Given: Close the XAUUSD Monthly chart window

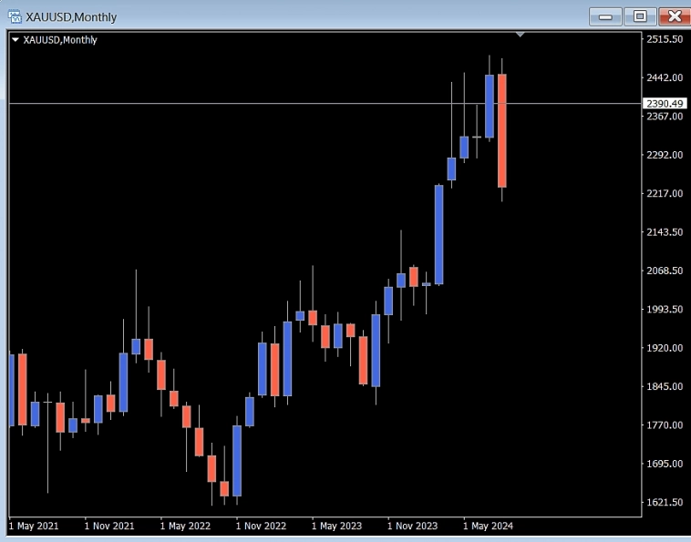Looking at the screenshot, I should pos(674,16).
